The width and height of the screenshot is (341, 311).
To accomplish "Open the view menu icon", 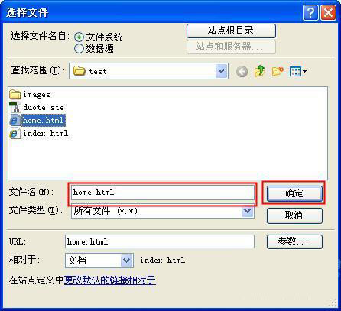I will 297,71.
